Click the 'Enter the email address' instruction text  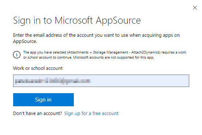tap(96, 38)
